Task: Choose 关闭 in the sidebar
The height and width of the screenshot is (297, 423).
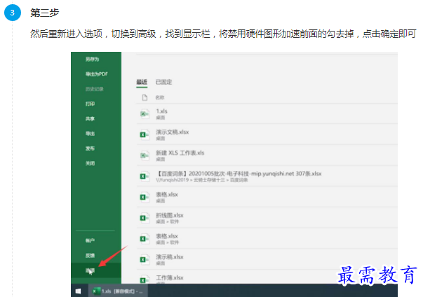Action: pos(90,163)
